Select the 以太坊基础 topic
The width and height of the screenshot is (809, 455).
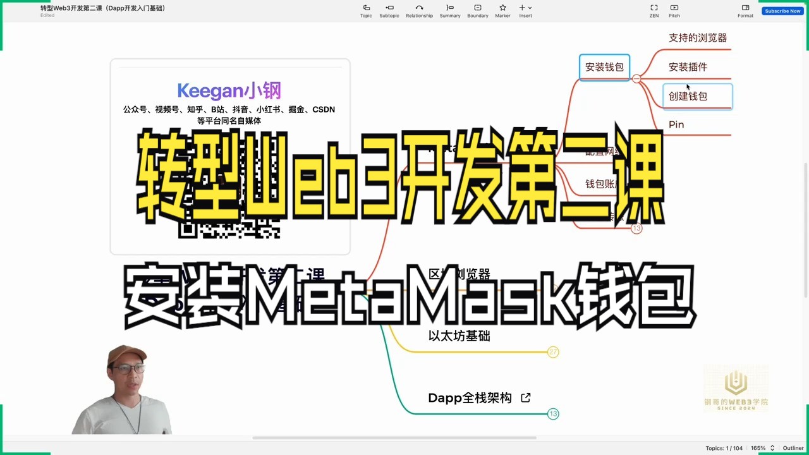(459, 336)
